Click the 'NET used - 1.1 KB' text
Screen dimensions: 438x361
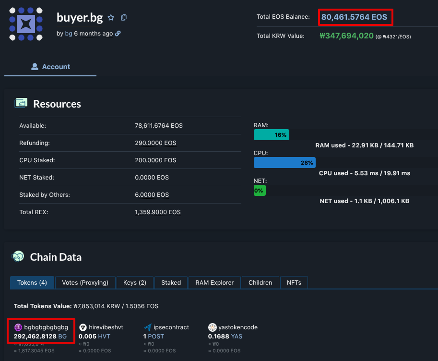coord(365,201)
